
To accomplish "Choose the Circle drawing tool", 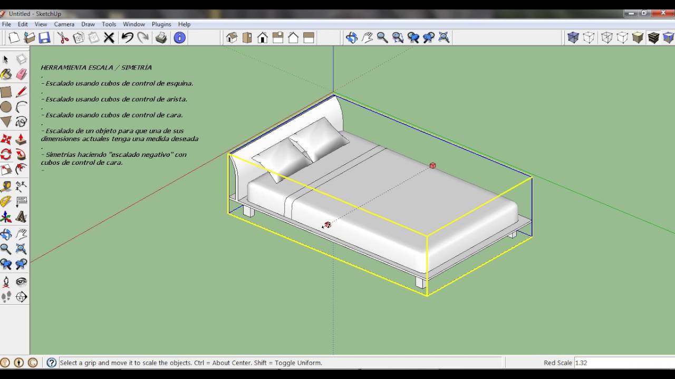I will pyautogui.click(x=6, y=107).
